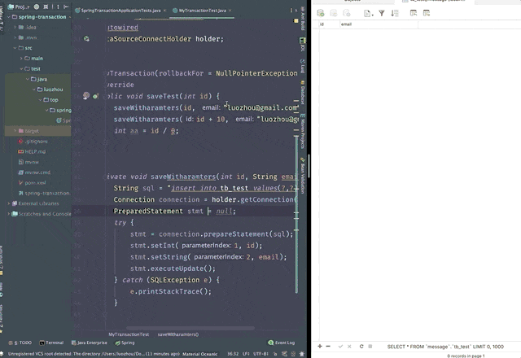Select the pom.xml file
The image size is (521, 358).
(33, 182)
